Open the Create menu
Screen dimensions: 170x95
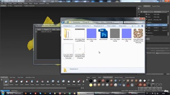pyautogui.click(x=10, y=3)
